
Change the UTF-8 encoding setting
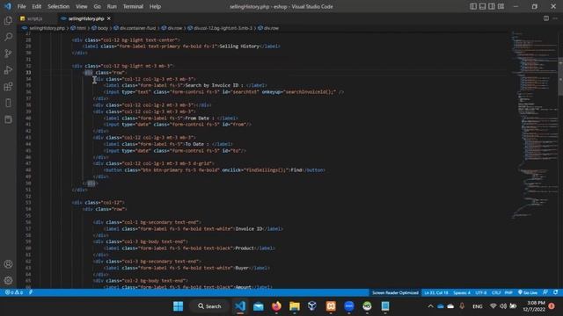point(481,292)
